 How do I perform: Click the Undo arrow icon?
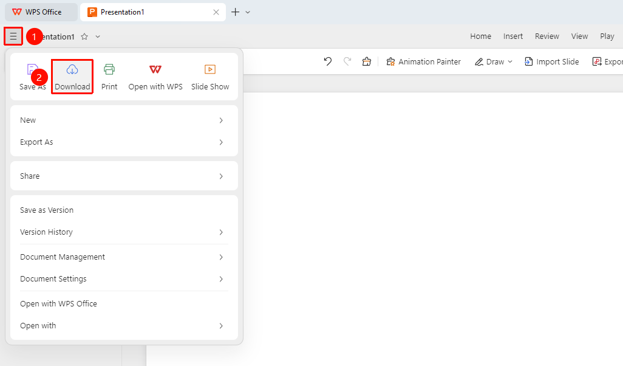click(x=327, y=61)
